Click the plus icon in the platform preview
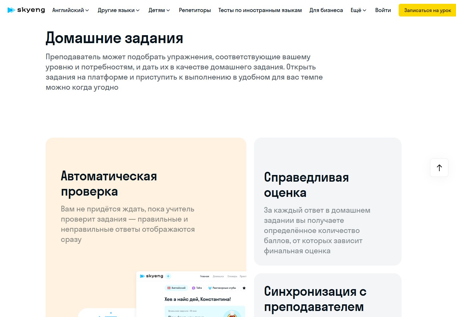Image resolution: width=456 pixels, height=317 pixels. [168, 276]
